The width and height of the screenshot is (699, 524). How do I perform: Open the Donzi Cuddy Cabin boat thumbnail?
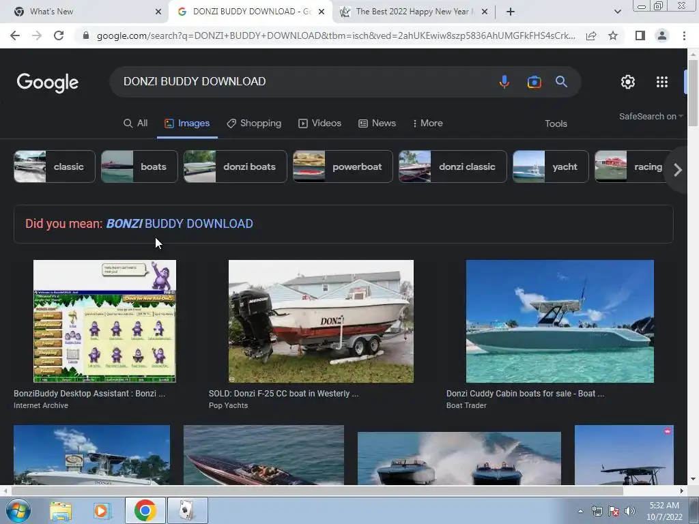pyautogui.click(x=560, y=321)
